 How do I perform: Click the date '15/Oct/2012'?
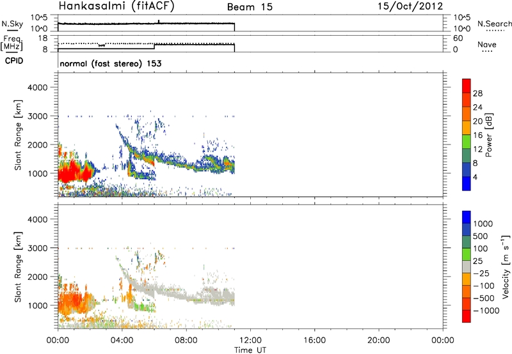point(410,6)
